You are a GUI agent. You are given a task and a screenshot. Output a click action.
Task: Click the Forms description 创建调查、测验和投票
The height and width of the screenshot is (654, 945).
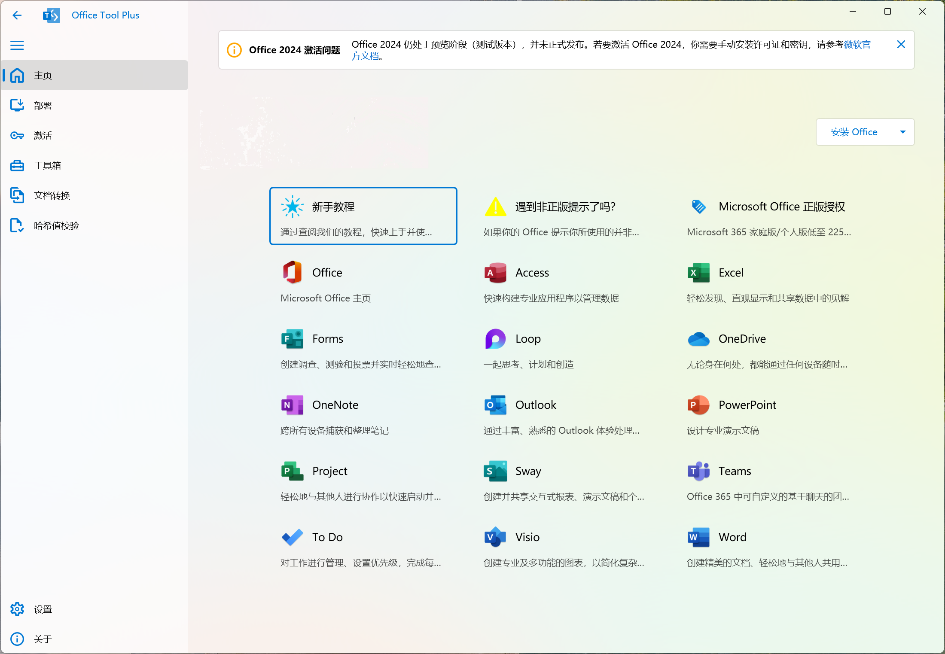coord(361,365)
